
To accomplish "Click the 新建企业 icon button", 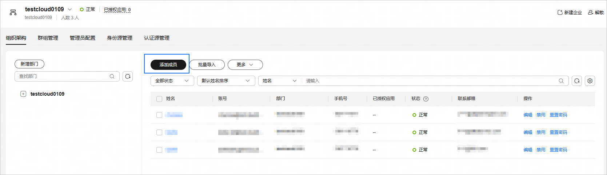I will [x=570, y=12].
